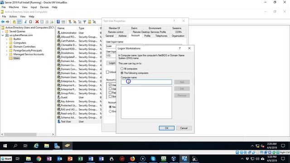The height and width of the screenshot is (163, 290).
Task: Switch to the Telephones tab
Action: click(x=161, y=36)
